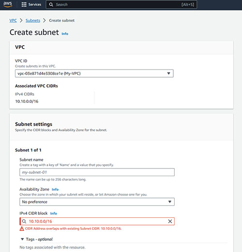
Task: Select the VPC ID combo box value
Action: click(94, 73)
